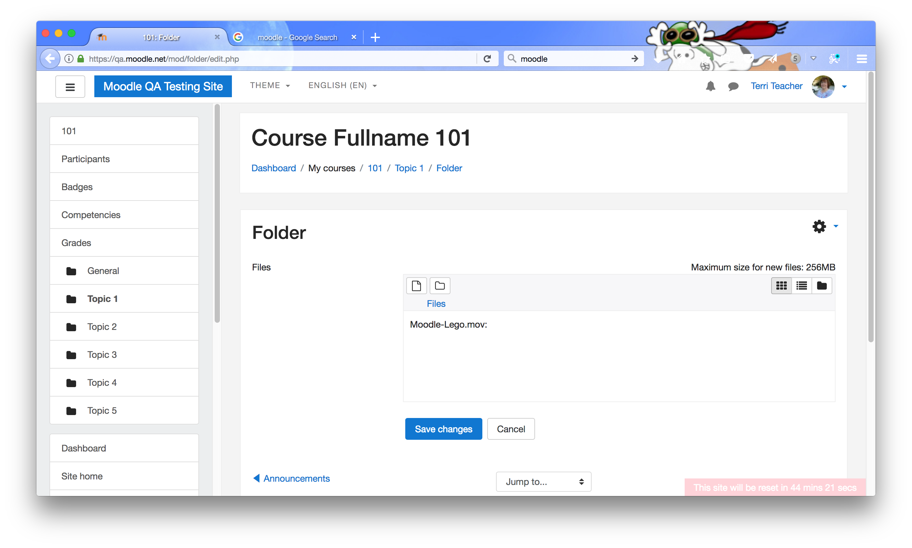Image resolution: width=912 pixels, height=548 pixels.
Task: Select the Moodle-Lego.mov file entry
Action: click(x=448, y=324)
